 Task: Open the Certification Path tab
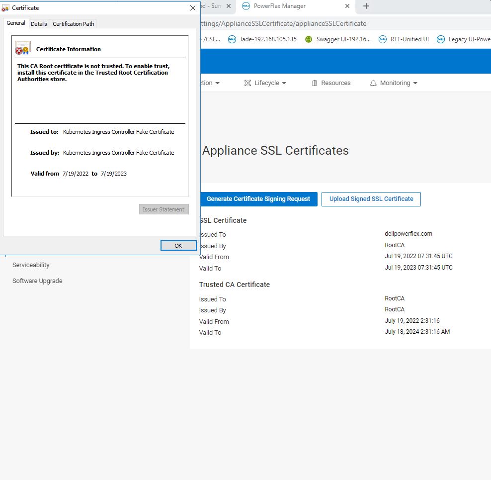click(73, 24)
